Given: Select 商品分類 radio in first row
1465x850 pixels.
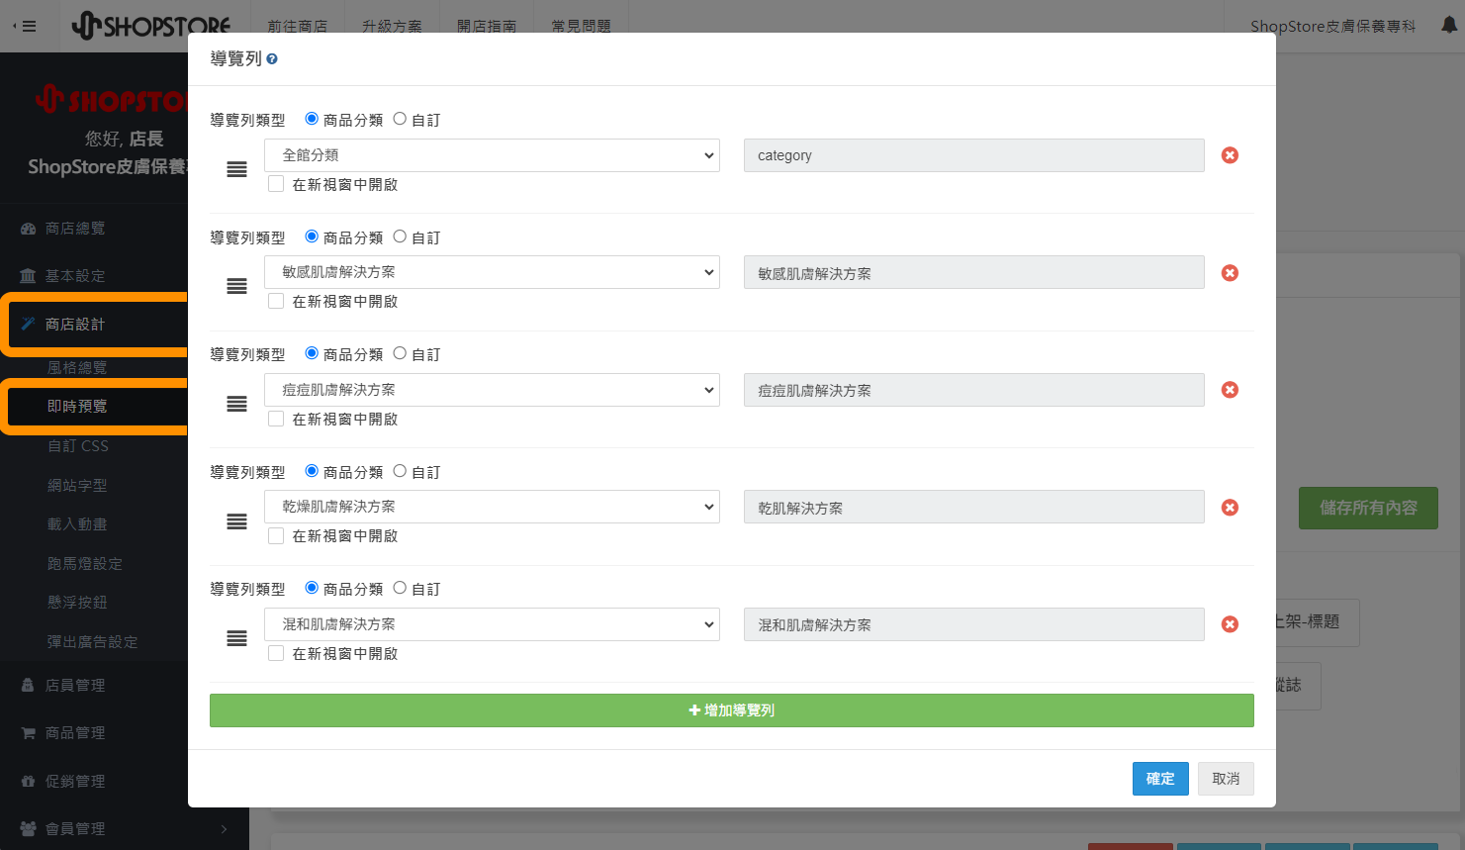Looking at the screenshot, I should point(312,119).
